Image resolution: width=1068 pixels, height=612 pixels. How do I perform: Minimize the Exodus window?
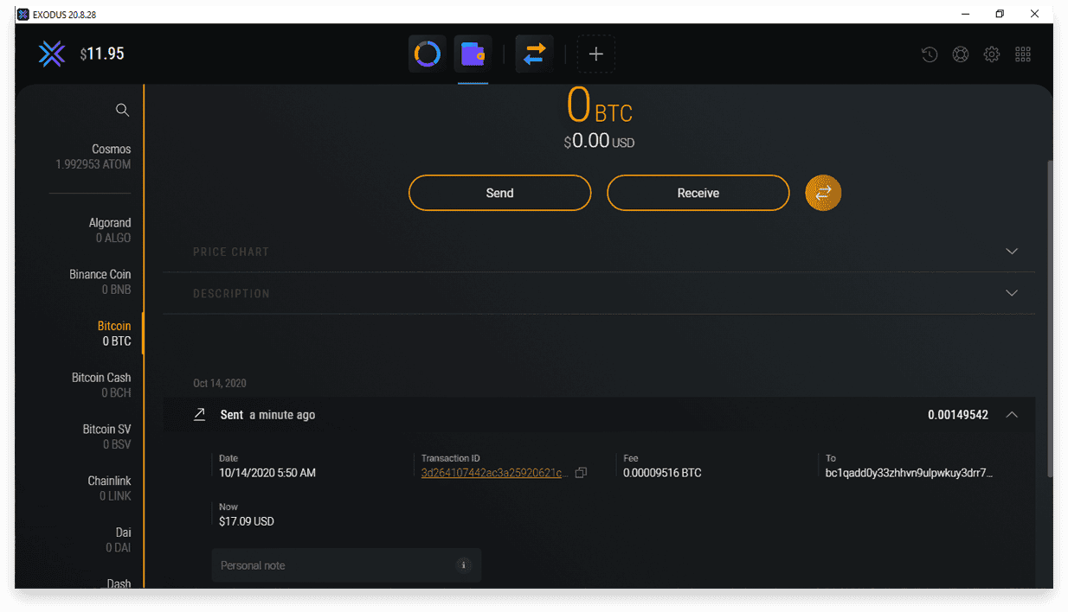coord(966,14)
